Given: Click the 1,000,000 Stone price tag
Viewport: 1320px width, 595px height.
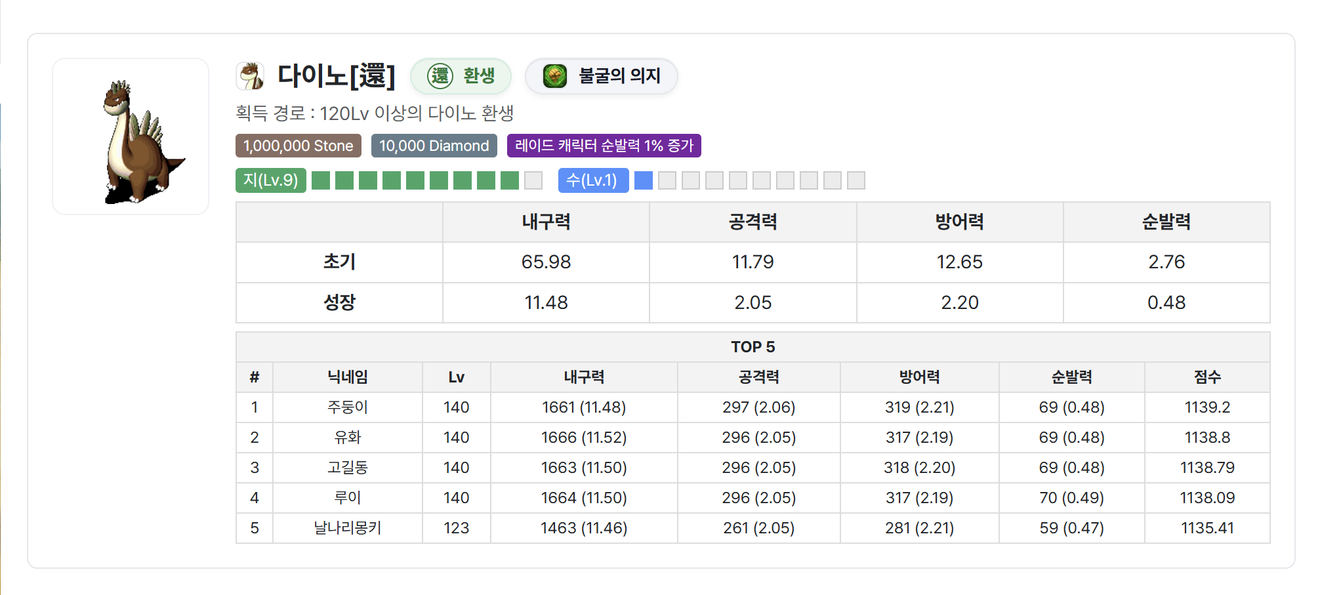Looking at the screenshot, I should point(298,146).
